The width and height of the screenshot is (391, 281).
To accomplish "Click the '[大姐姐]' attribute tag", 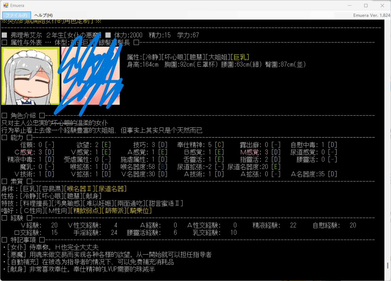I will 218,57.
